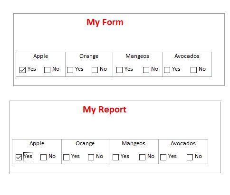Check Avocados No checkbox in My Report
The width and height of the screenshot is (230, 195).
click(x=190, y=157)
